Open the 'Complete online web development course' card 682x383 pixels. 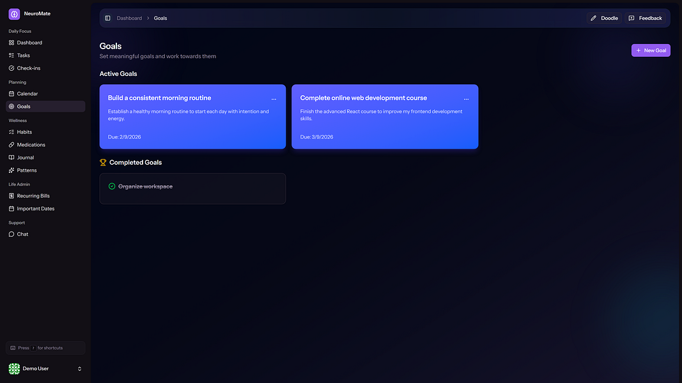tap(385, 117)
